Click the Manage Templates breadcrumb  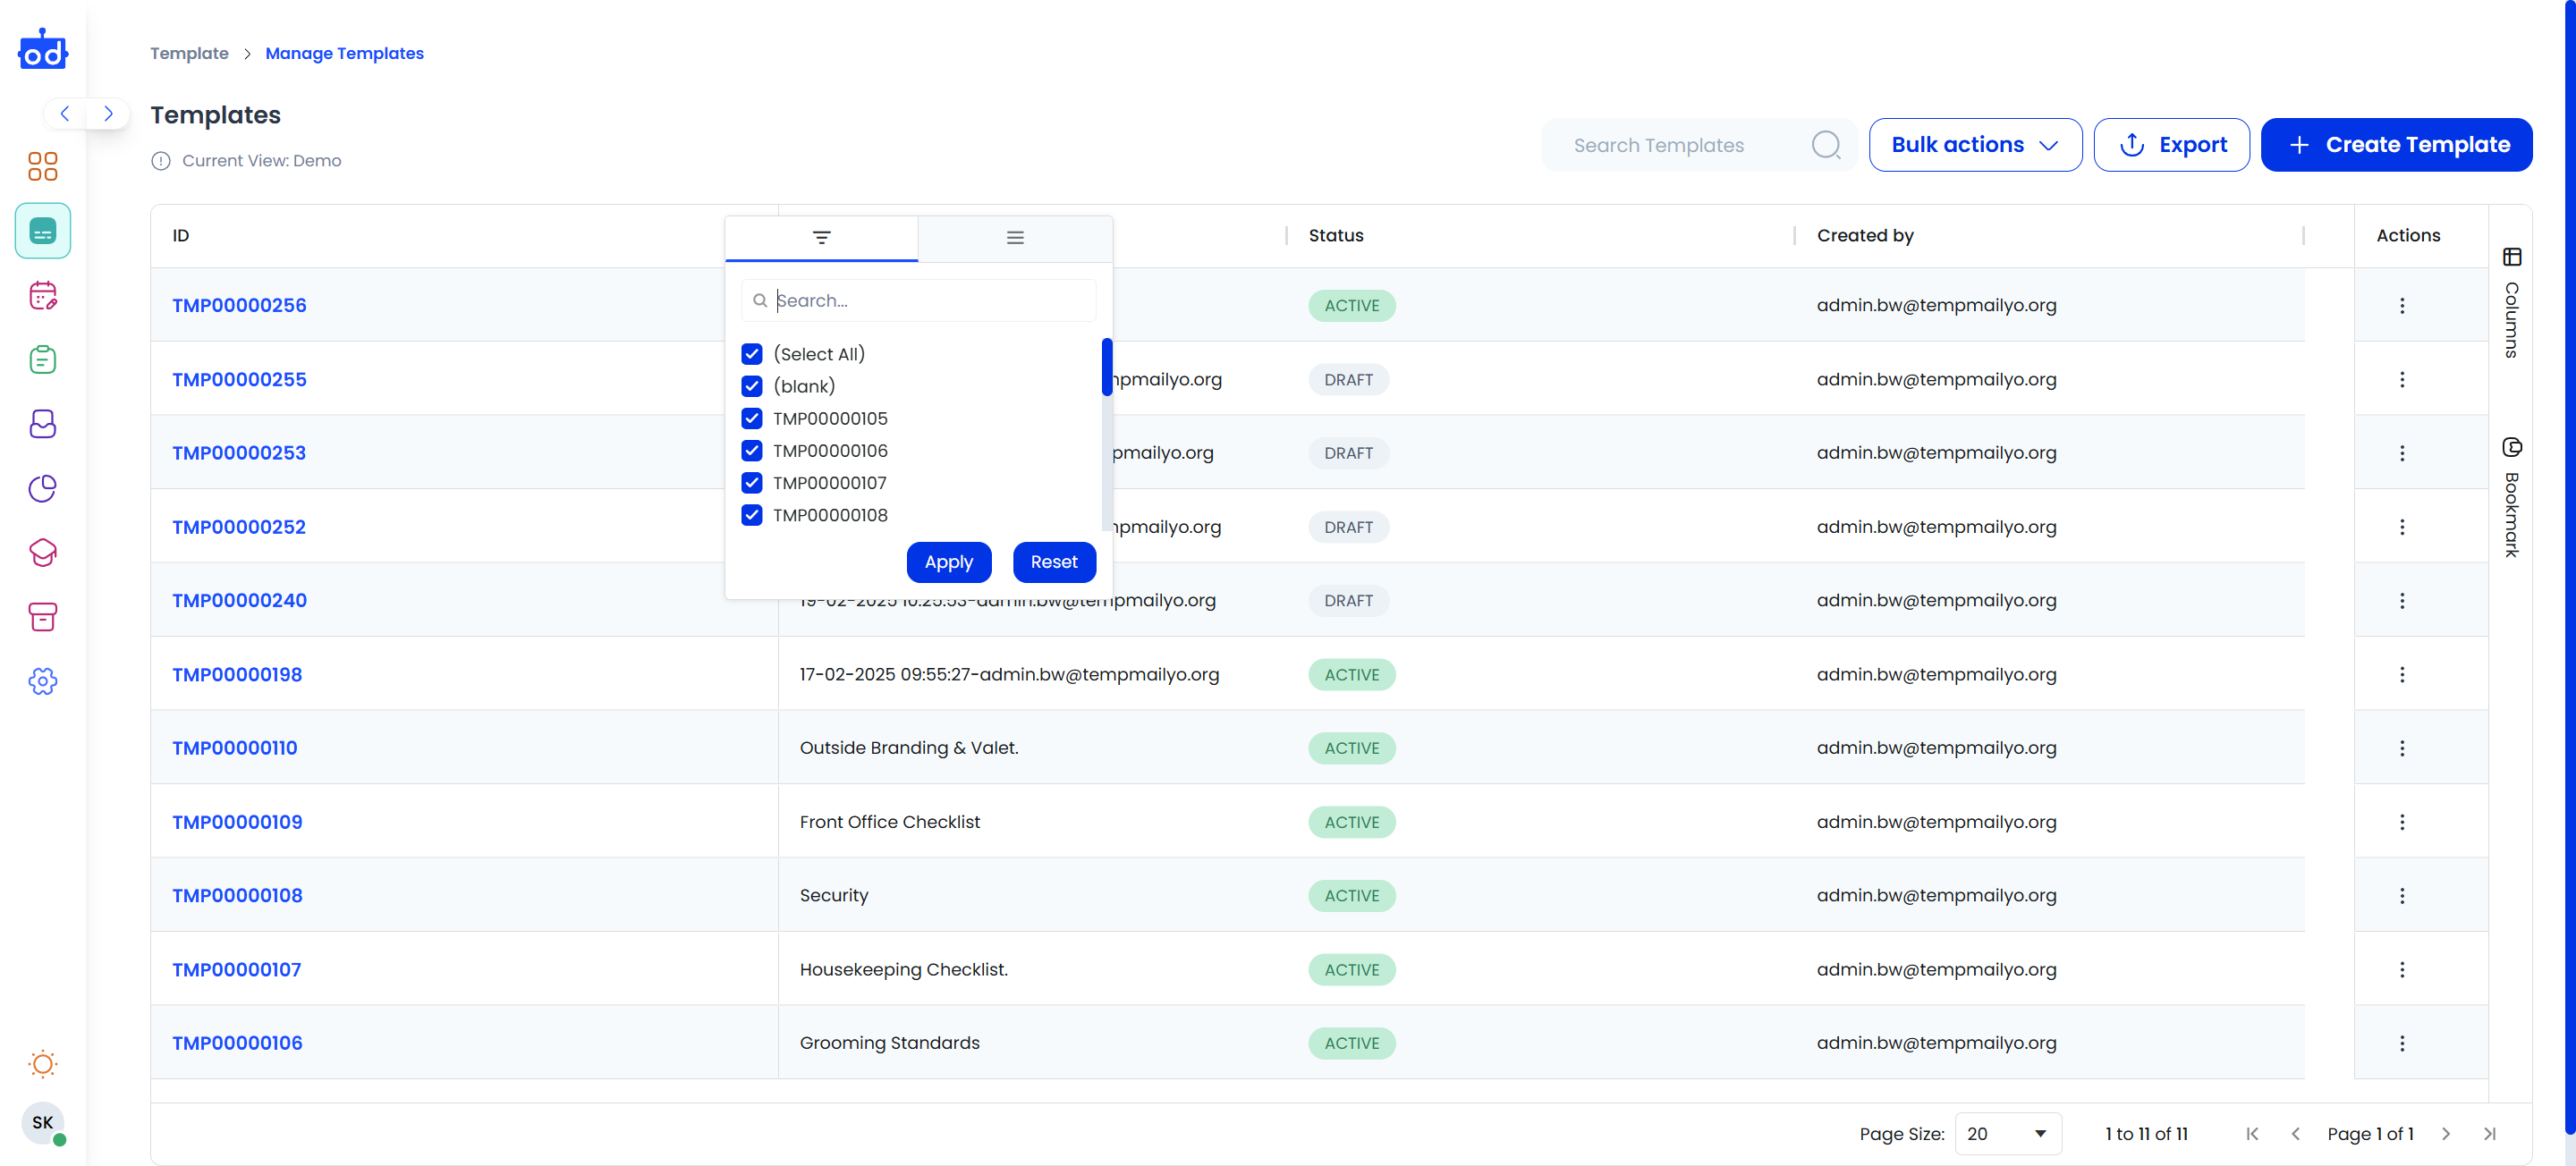[344, 53]
